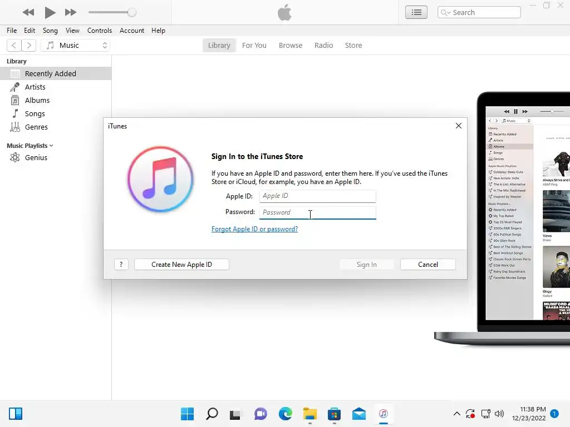Click the Password input field
The image size is (570, 427).
pyautogui.click(x=317, y=213)
